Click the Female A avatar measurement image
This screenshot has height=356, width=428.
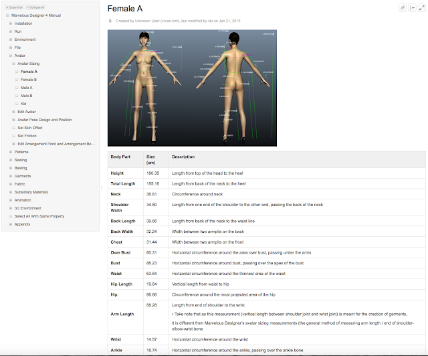[192, 88]
